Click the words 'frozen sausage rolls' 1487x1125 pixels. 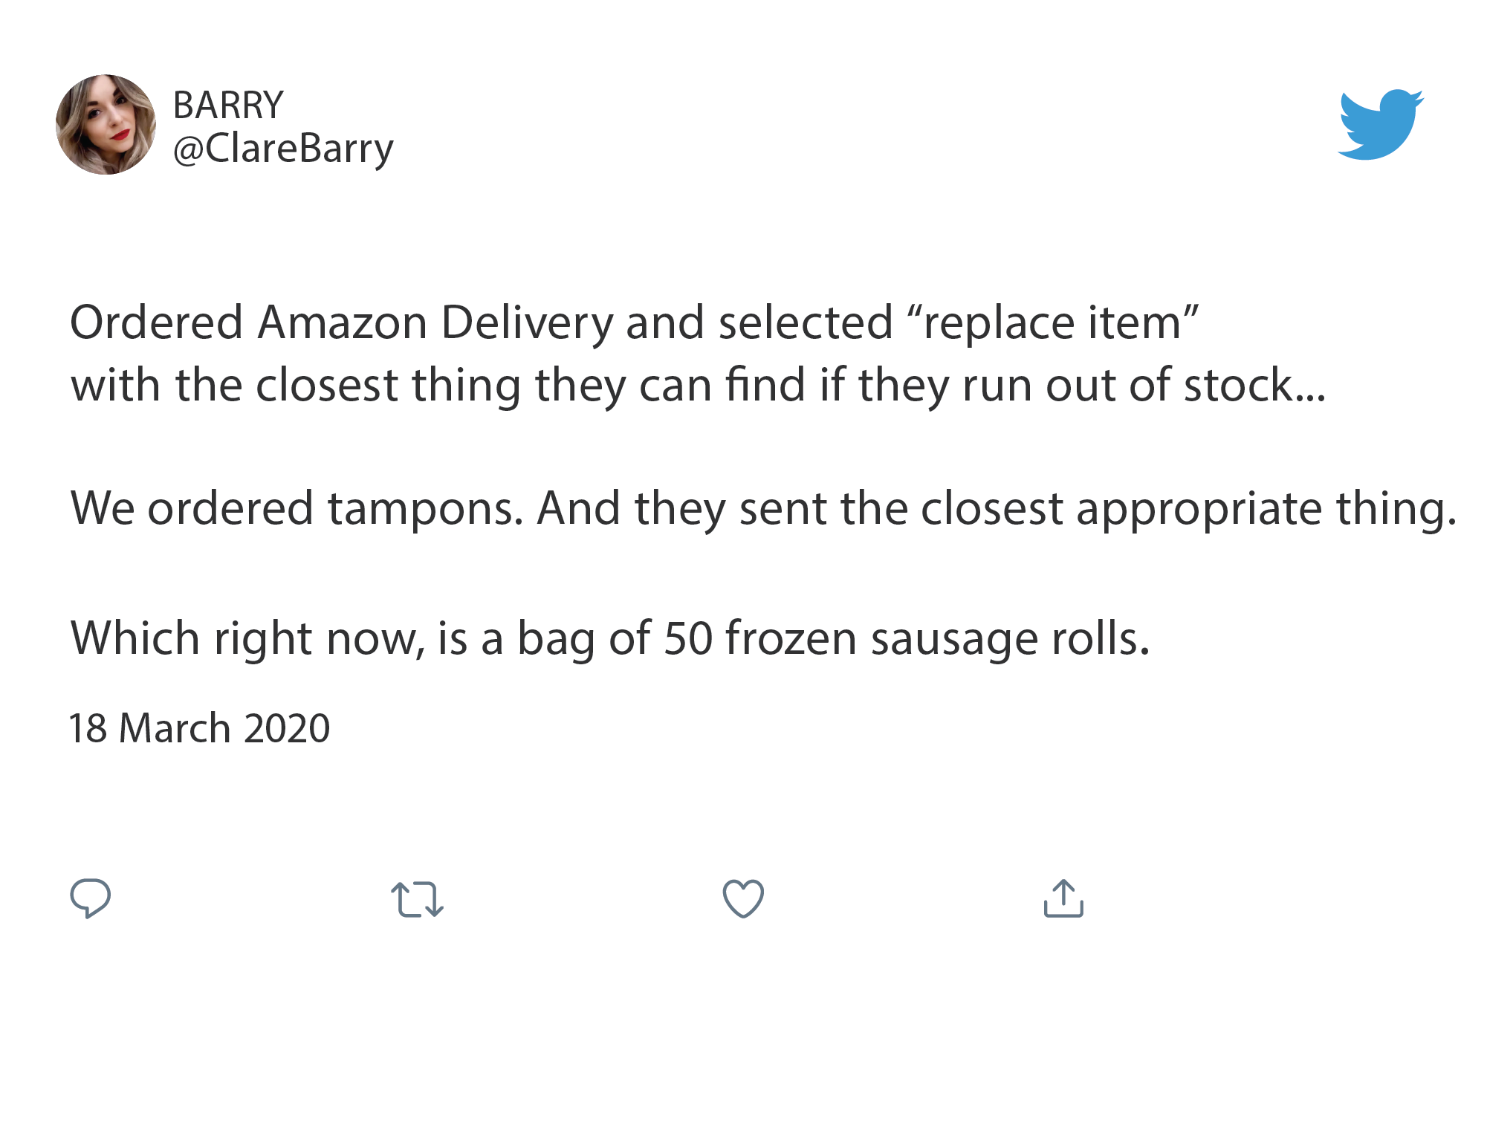(938, 638)
